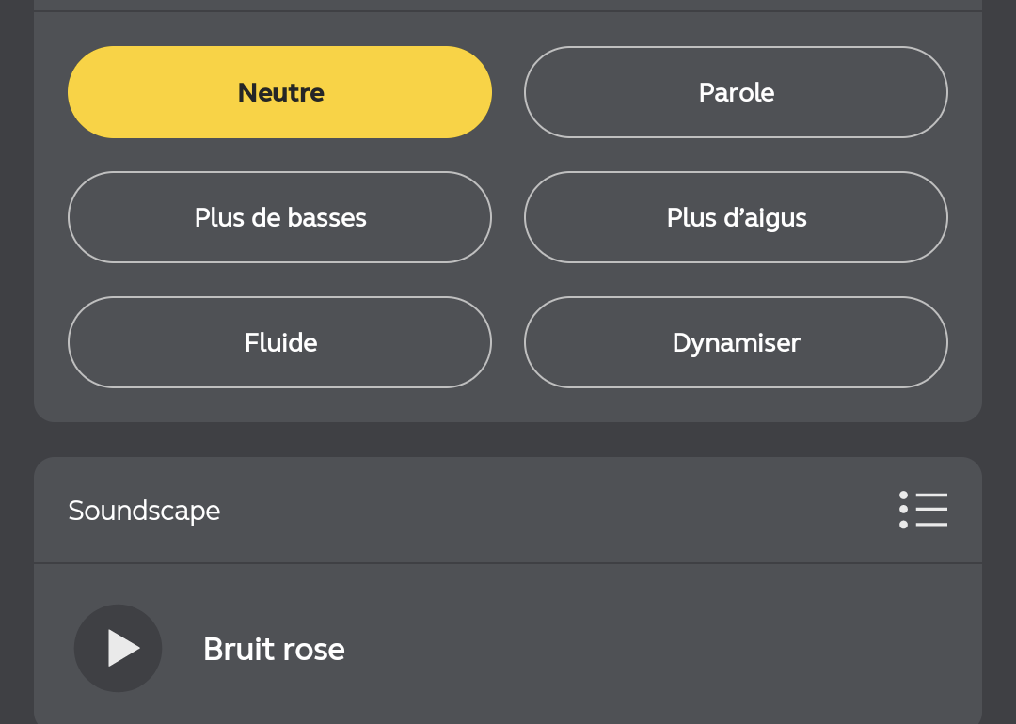1016x724 pixels.
Task: Show all soundscapes via bulleted list icon
Action: pyautogui.click(x=924, y=510)
